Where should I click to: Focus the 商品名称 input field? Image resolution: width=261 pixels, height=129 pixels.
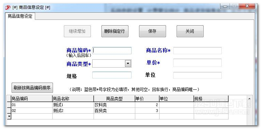[197, 51]
